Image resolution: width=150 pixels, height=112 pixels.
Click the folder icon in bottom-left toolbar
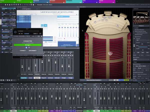coord(9,80)
